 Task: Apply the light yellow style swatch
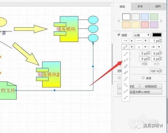click(135, 25)
